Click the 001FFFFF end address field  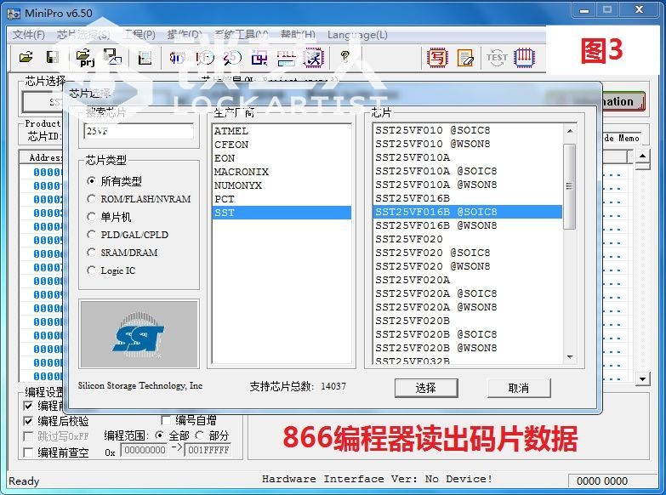tap(208, 450)
